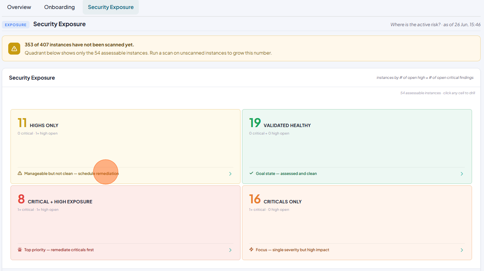484x271 pixels.
Task: Click the 'Quadrant below shows only the 54' banner line
Action: pyautogui.click(x=148, y=53)
